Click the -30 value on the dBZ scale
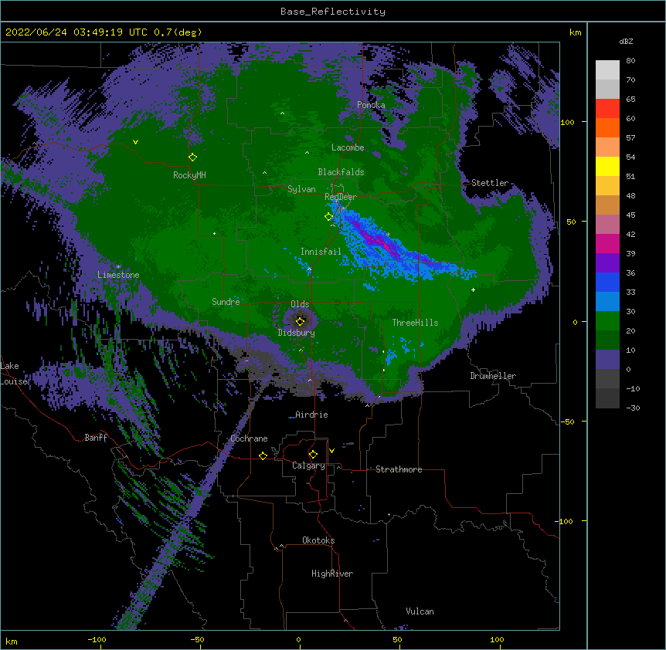Viewport: 666px width, 650px height. pos(633,408)
